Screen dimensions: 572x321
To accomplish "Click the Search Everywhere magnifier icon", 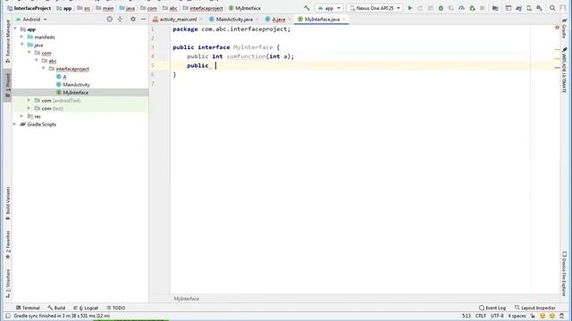I will coord(552,8).
